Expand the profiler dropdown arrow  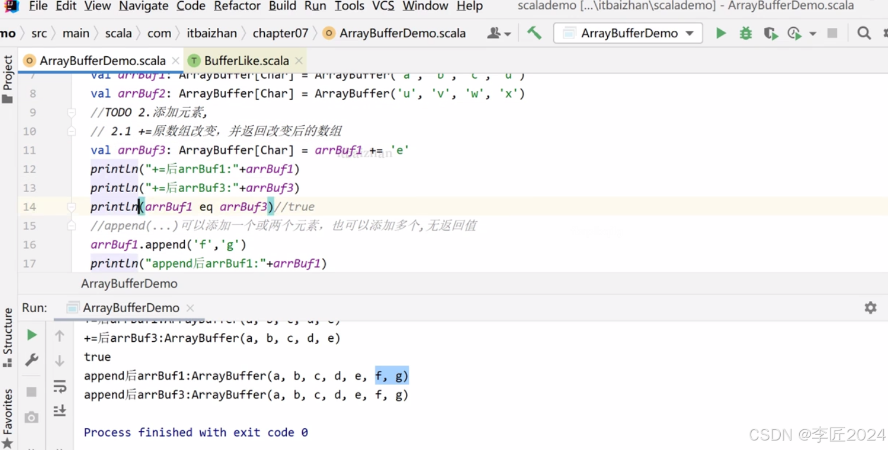point(812,34)
